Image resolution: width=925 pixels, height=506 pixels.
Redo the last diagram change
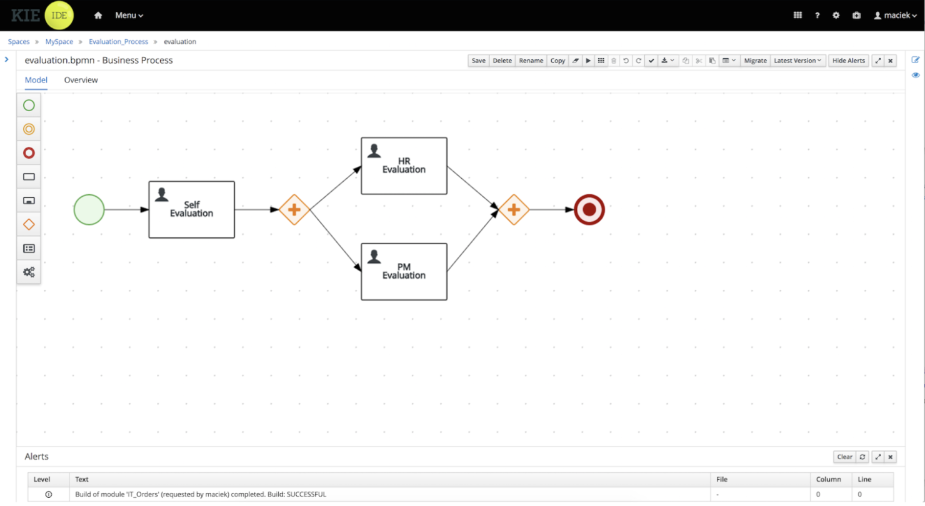[x=638, y=61]
